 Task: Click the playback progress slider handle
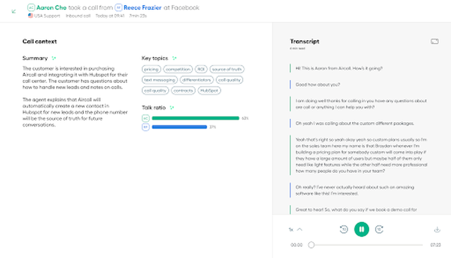(x=311, y=245)
